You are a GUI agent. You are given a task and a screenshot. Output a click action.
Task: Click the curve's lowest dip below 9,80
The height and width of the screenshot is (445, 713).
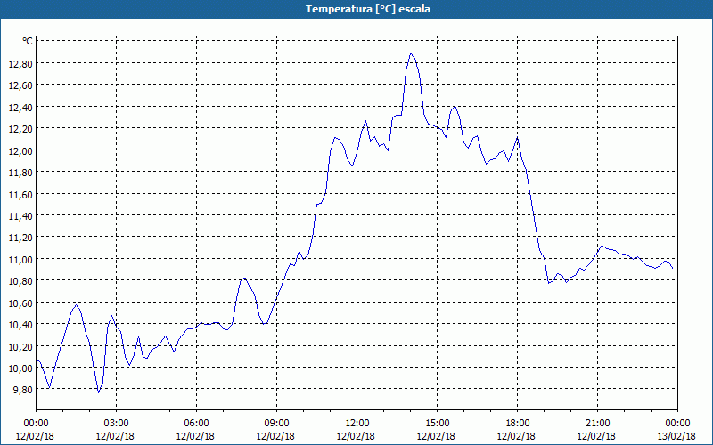point(98,392)
